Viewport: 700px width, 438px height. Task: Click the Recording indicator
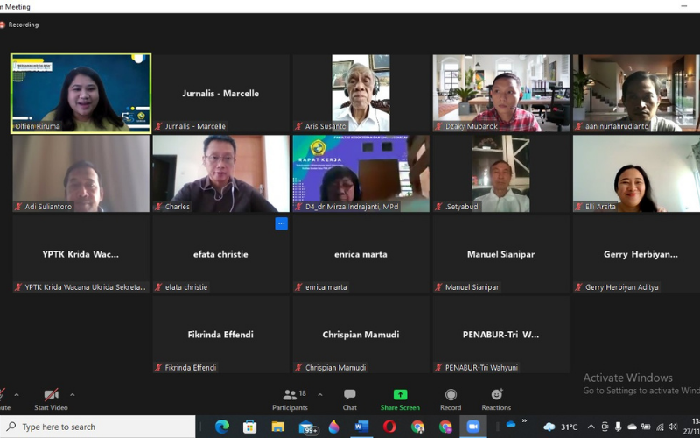pos(19,25)
